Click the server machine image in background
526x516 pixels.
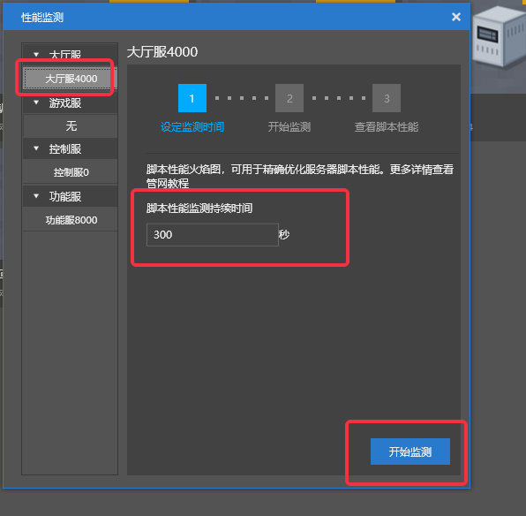pos(499,37)
